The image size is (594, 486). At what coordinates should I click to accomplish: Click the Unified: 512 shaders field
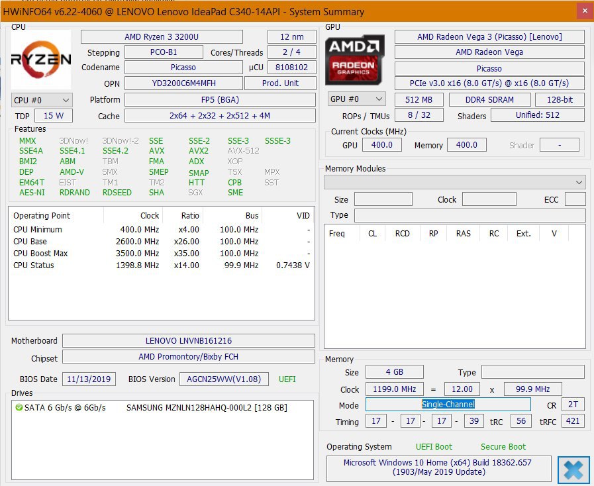[x=538, y=115]
